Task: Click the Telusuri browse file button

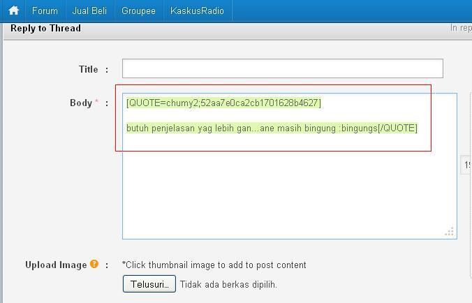Action: (149, 283)
